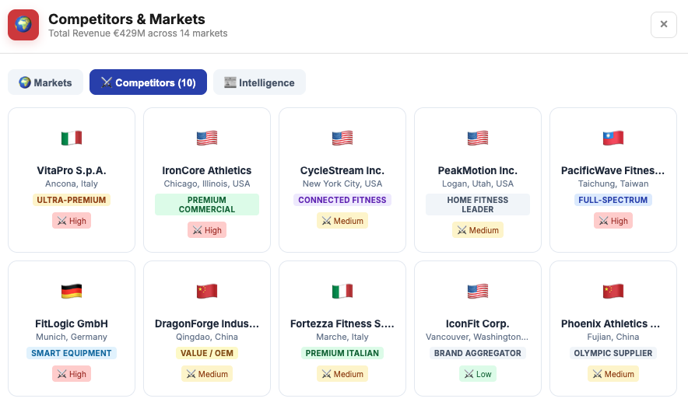Click the German flag on FitLogic GmbH
688x409 pixels.
coord(72,292)
